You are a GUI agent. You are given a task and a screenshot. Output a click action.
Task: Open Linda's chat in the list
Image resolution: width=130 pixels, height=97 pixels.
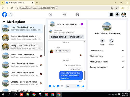tap(22, 29)
